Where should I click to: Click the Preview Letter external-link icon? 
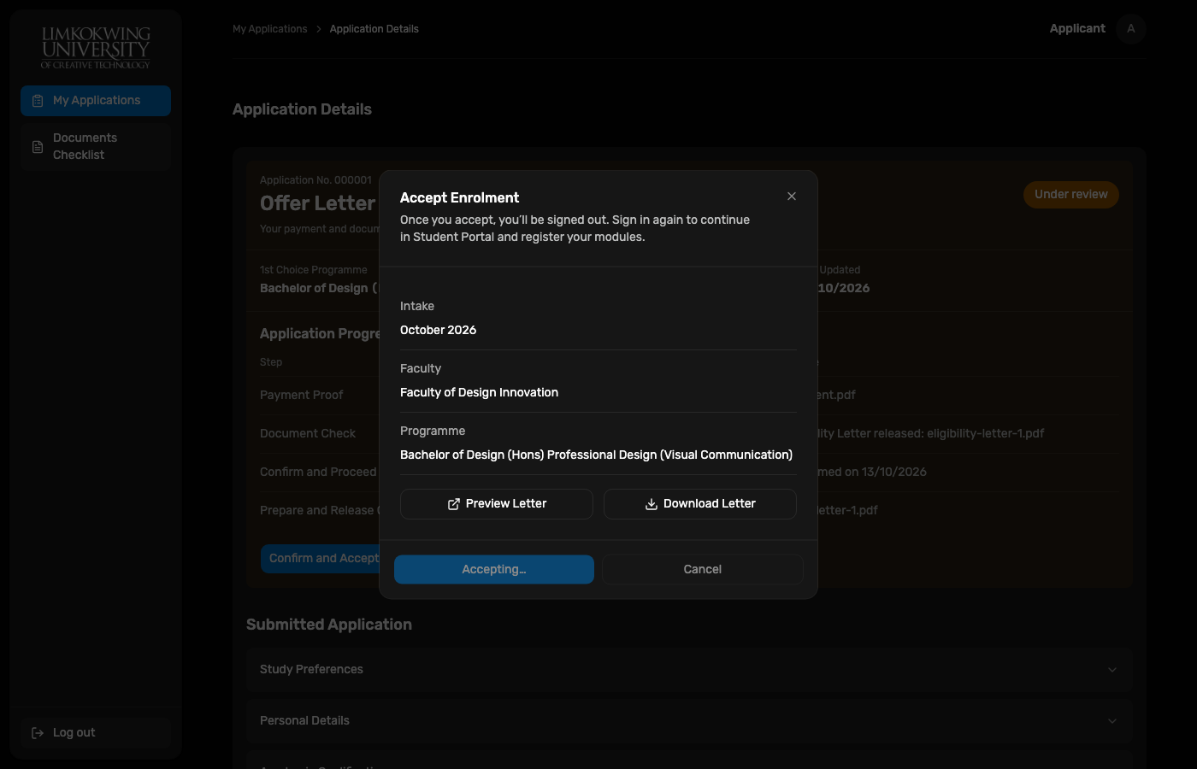454,504
